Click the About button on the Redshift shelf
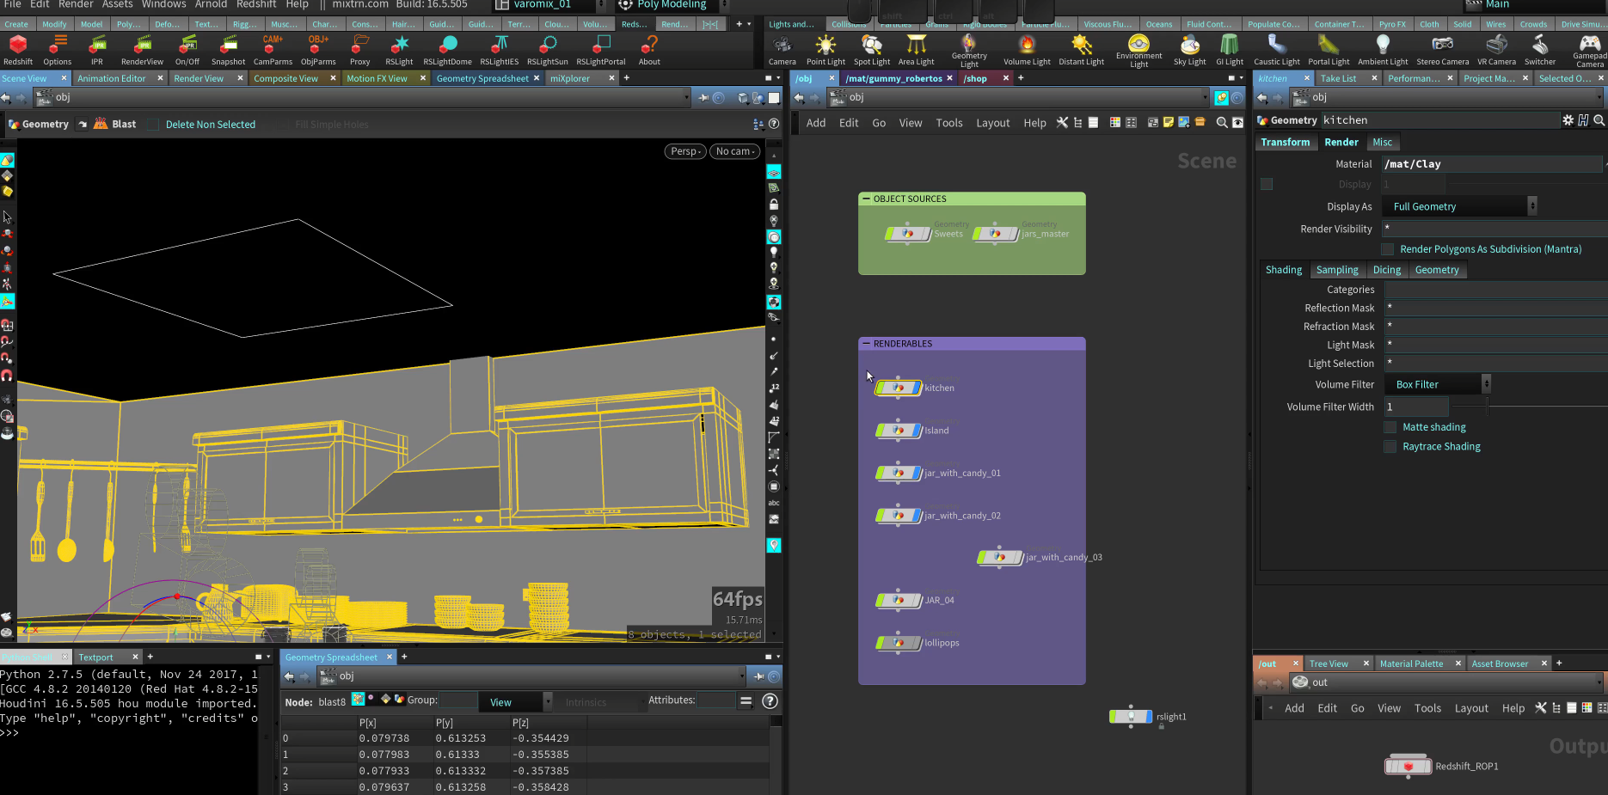 pos(648,49)
